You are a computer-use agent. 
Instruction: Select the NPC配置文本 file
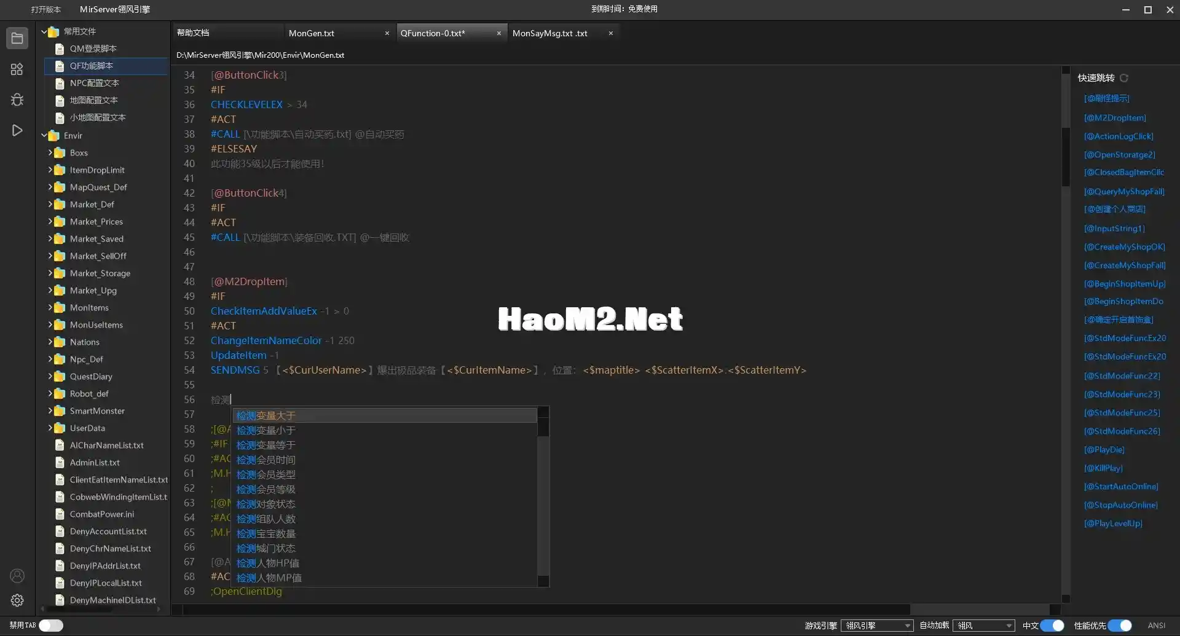click(94, 83)
